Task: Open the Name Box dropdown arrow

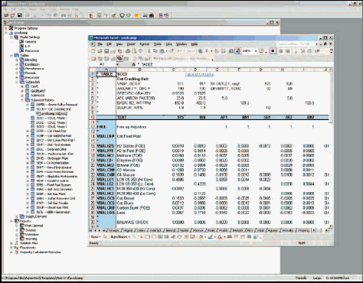Action: pyautogui.click(x=118, y=64)
